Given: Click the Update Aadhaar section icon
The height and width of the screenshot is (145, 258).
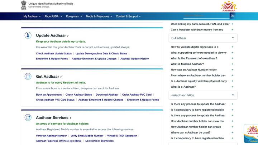Looking at the screenshot, I should click(x=28, y=35).
